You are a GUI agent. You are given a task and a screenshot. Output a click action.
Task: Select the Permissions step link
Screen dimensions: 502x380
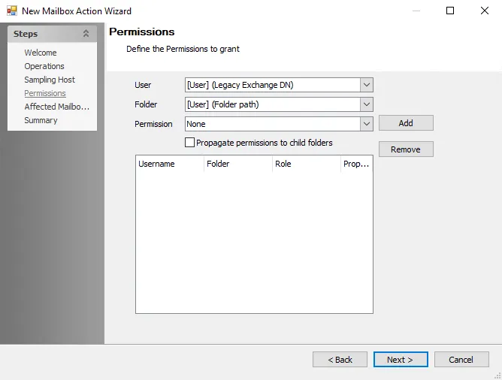click(x=45, y=93)
